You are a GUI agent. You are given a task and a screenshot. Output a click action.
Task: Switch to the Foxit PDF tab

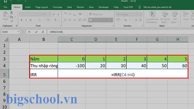point(128,7)
